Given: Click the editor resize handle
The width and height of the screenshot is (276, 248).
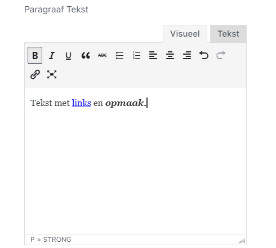Looking at the screenshot, I should 242,241.
